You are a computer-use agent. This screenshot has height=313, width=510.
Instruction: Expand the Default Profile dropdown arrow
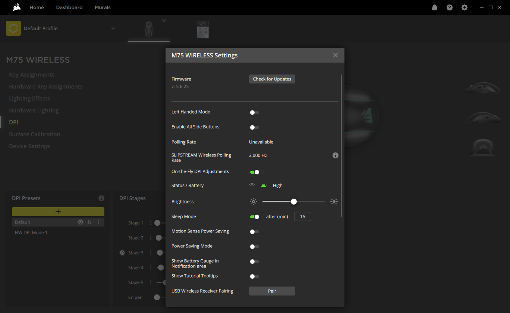click(x=113, y=28)
